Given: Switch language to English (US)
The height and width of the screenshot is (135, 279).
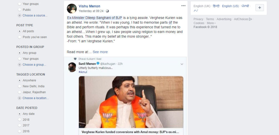Looking at the screenshot, I should pyautogui.click(x=230, y=6).
